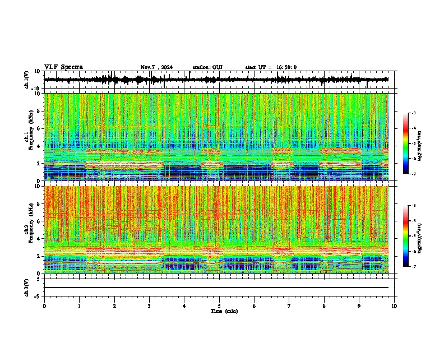Viewport: 444px width, 343px height.
Task: Click the time axis tick label "3"
Action: (149, 306)
